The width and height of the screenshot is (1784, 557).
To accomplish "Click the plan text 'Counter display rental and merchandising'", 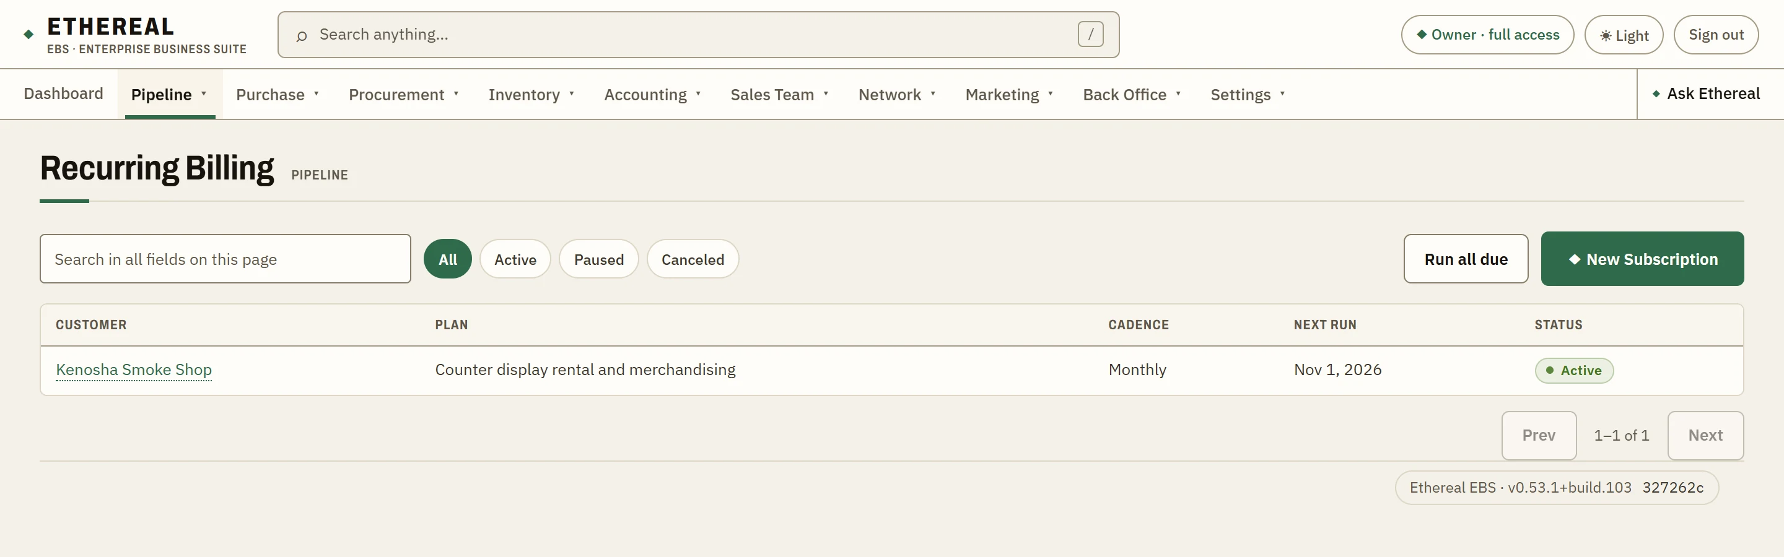I will [x=585, y=370].
